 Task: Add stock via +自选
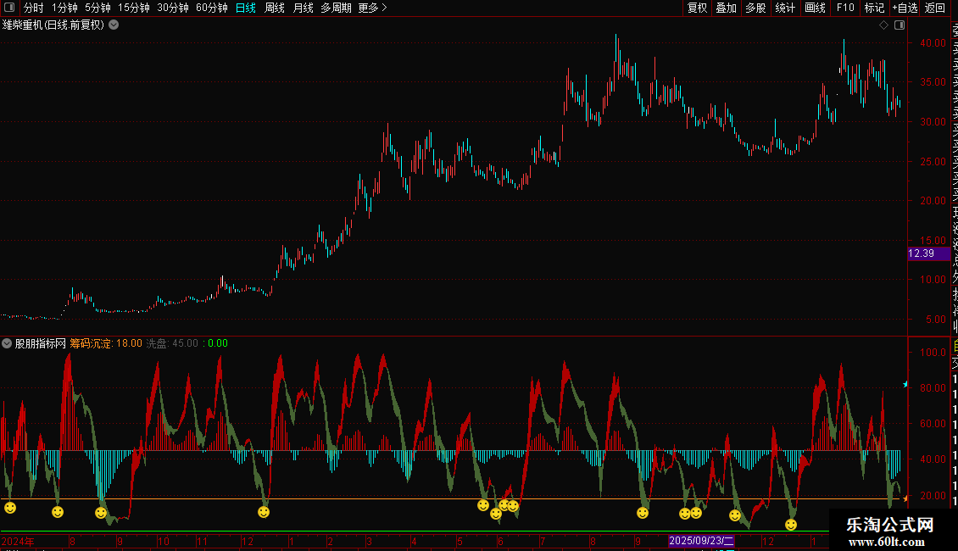click(x=905, y=8)
